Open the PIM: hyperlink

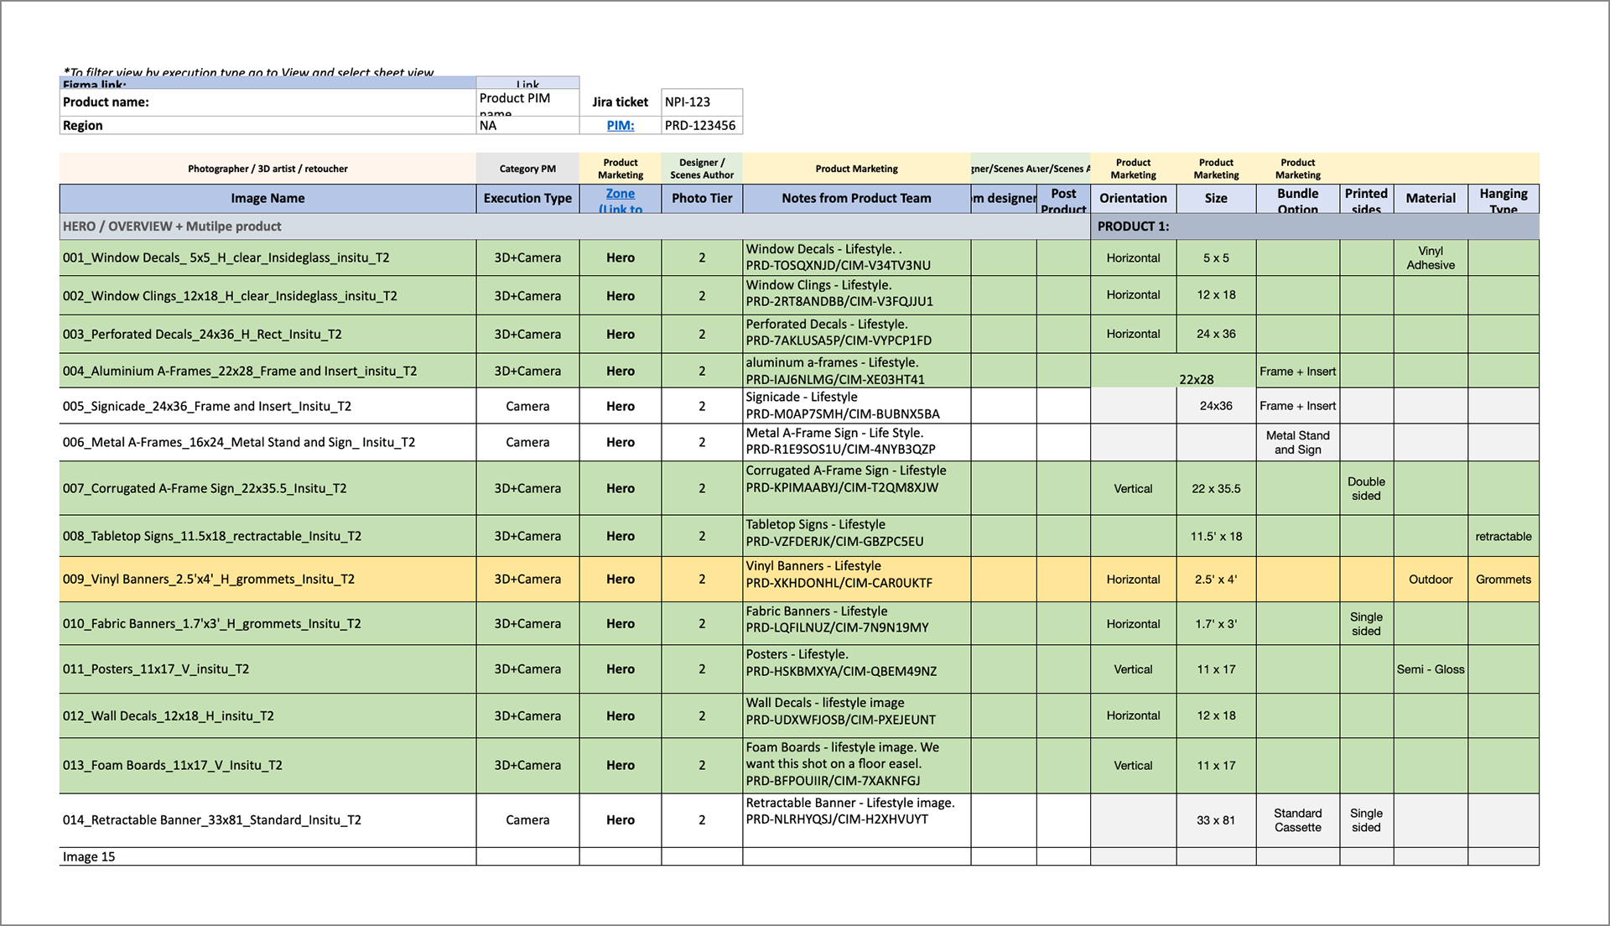(x=621, y=125)
